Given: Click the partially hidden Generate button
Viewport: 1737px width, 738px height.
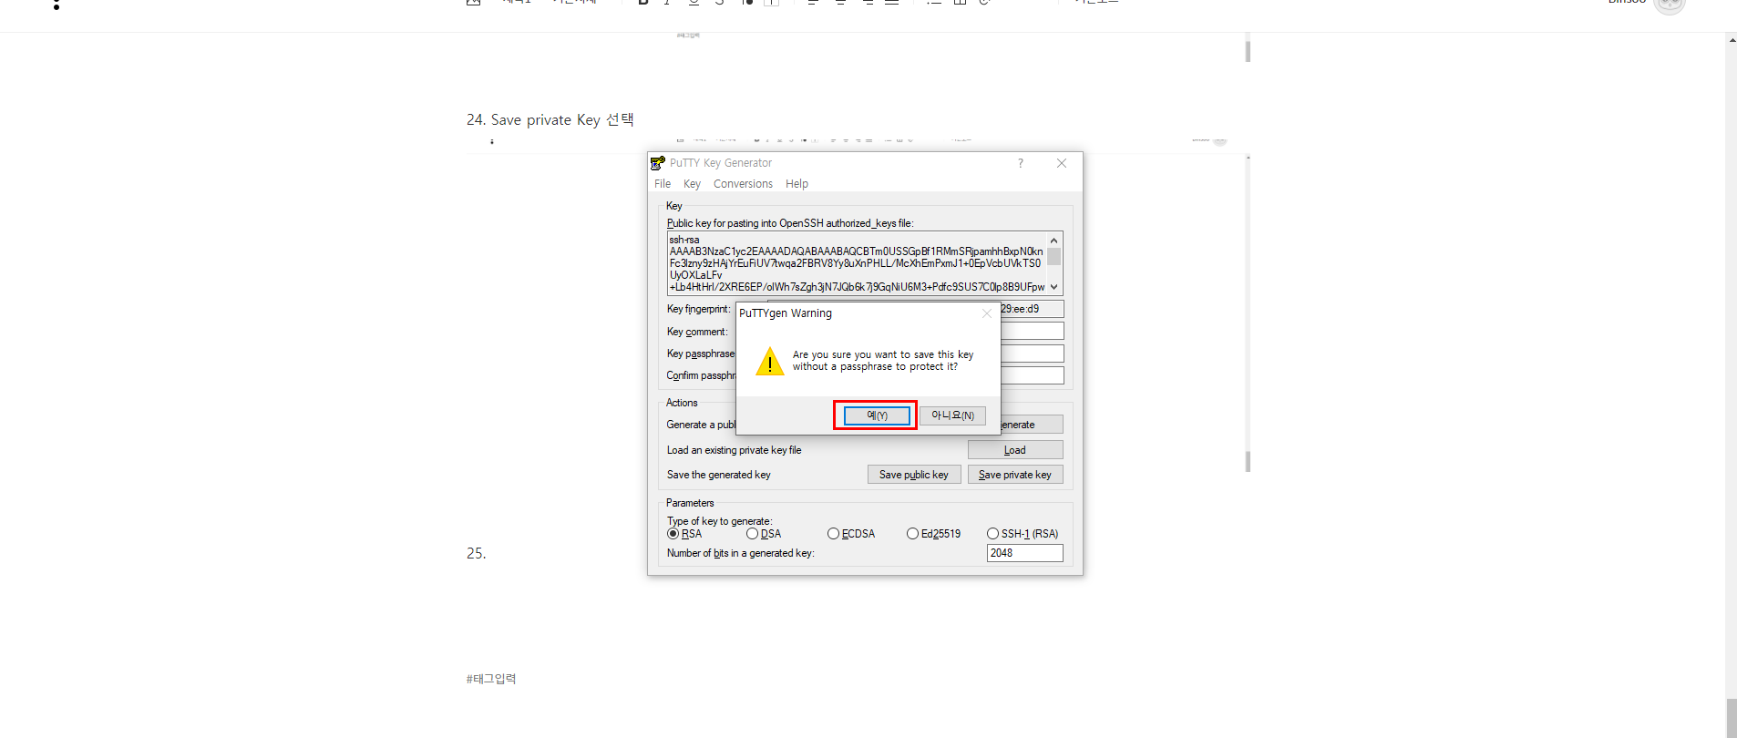Looking at the screenshot, I should (1032, 425).
